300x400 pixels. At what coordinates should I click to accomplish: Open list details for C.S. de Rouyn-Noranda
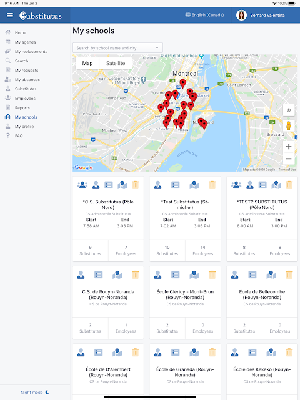pos(98,275)
